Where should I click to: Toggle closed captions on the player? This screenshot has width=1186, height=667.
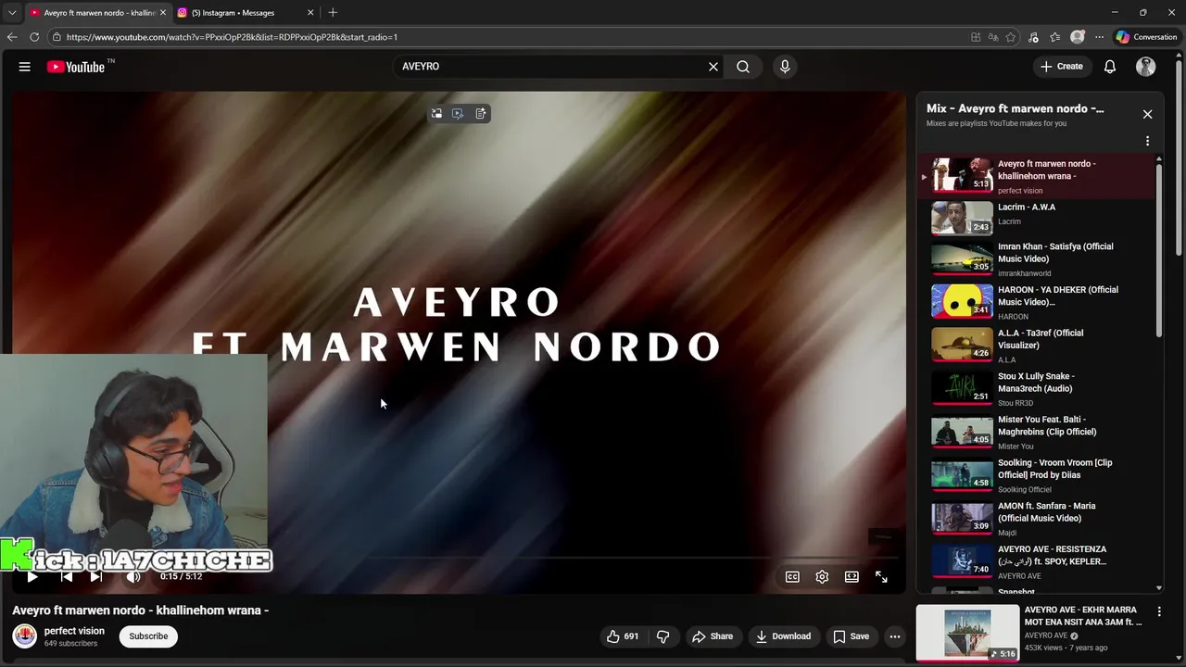pos(792,577)
